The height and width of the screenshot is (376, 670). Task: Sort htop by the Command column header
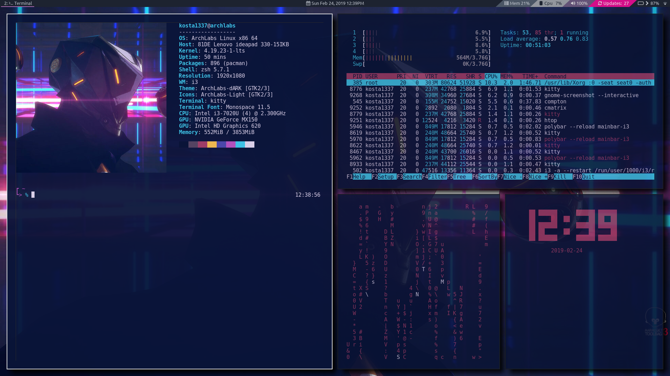coord(555,77)
